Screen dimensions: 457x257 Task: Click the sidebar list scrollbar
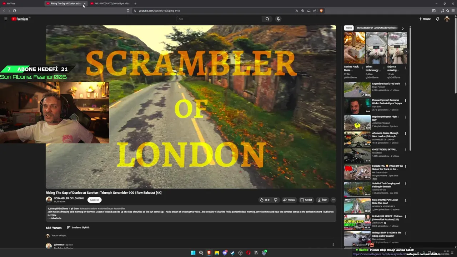coord(410,88)
